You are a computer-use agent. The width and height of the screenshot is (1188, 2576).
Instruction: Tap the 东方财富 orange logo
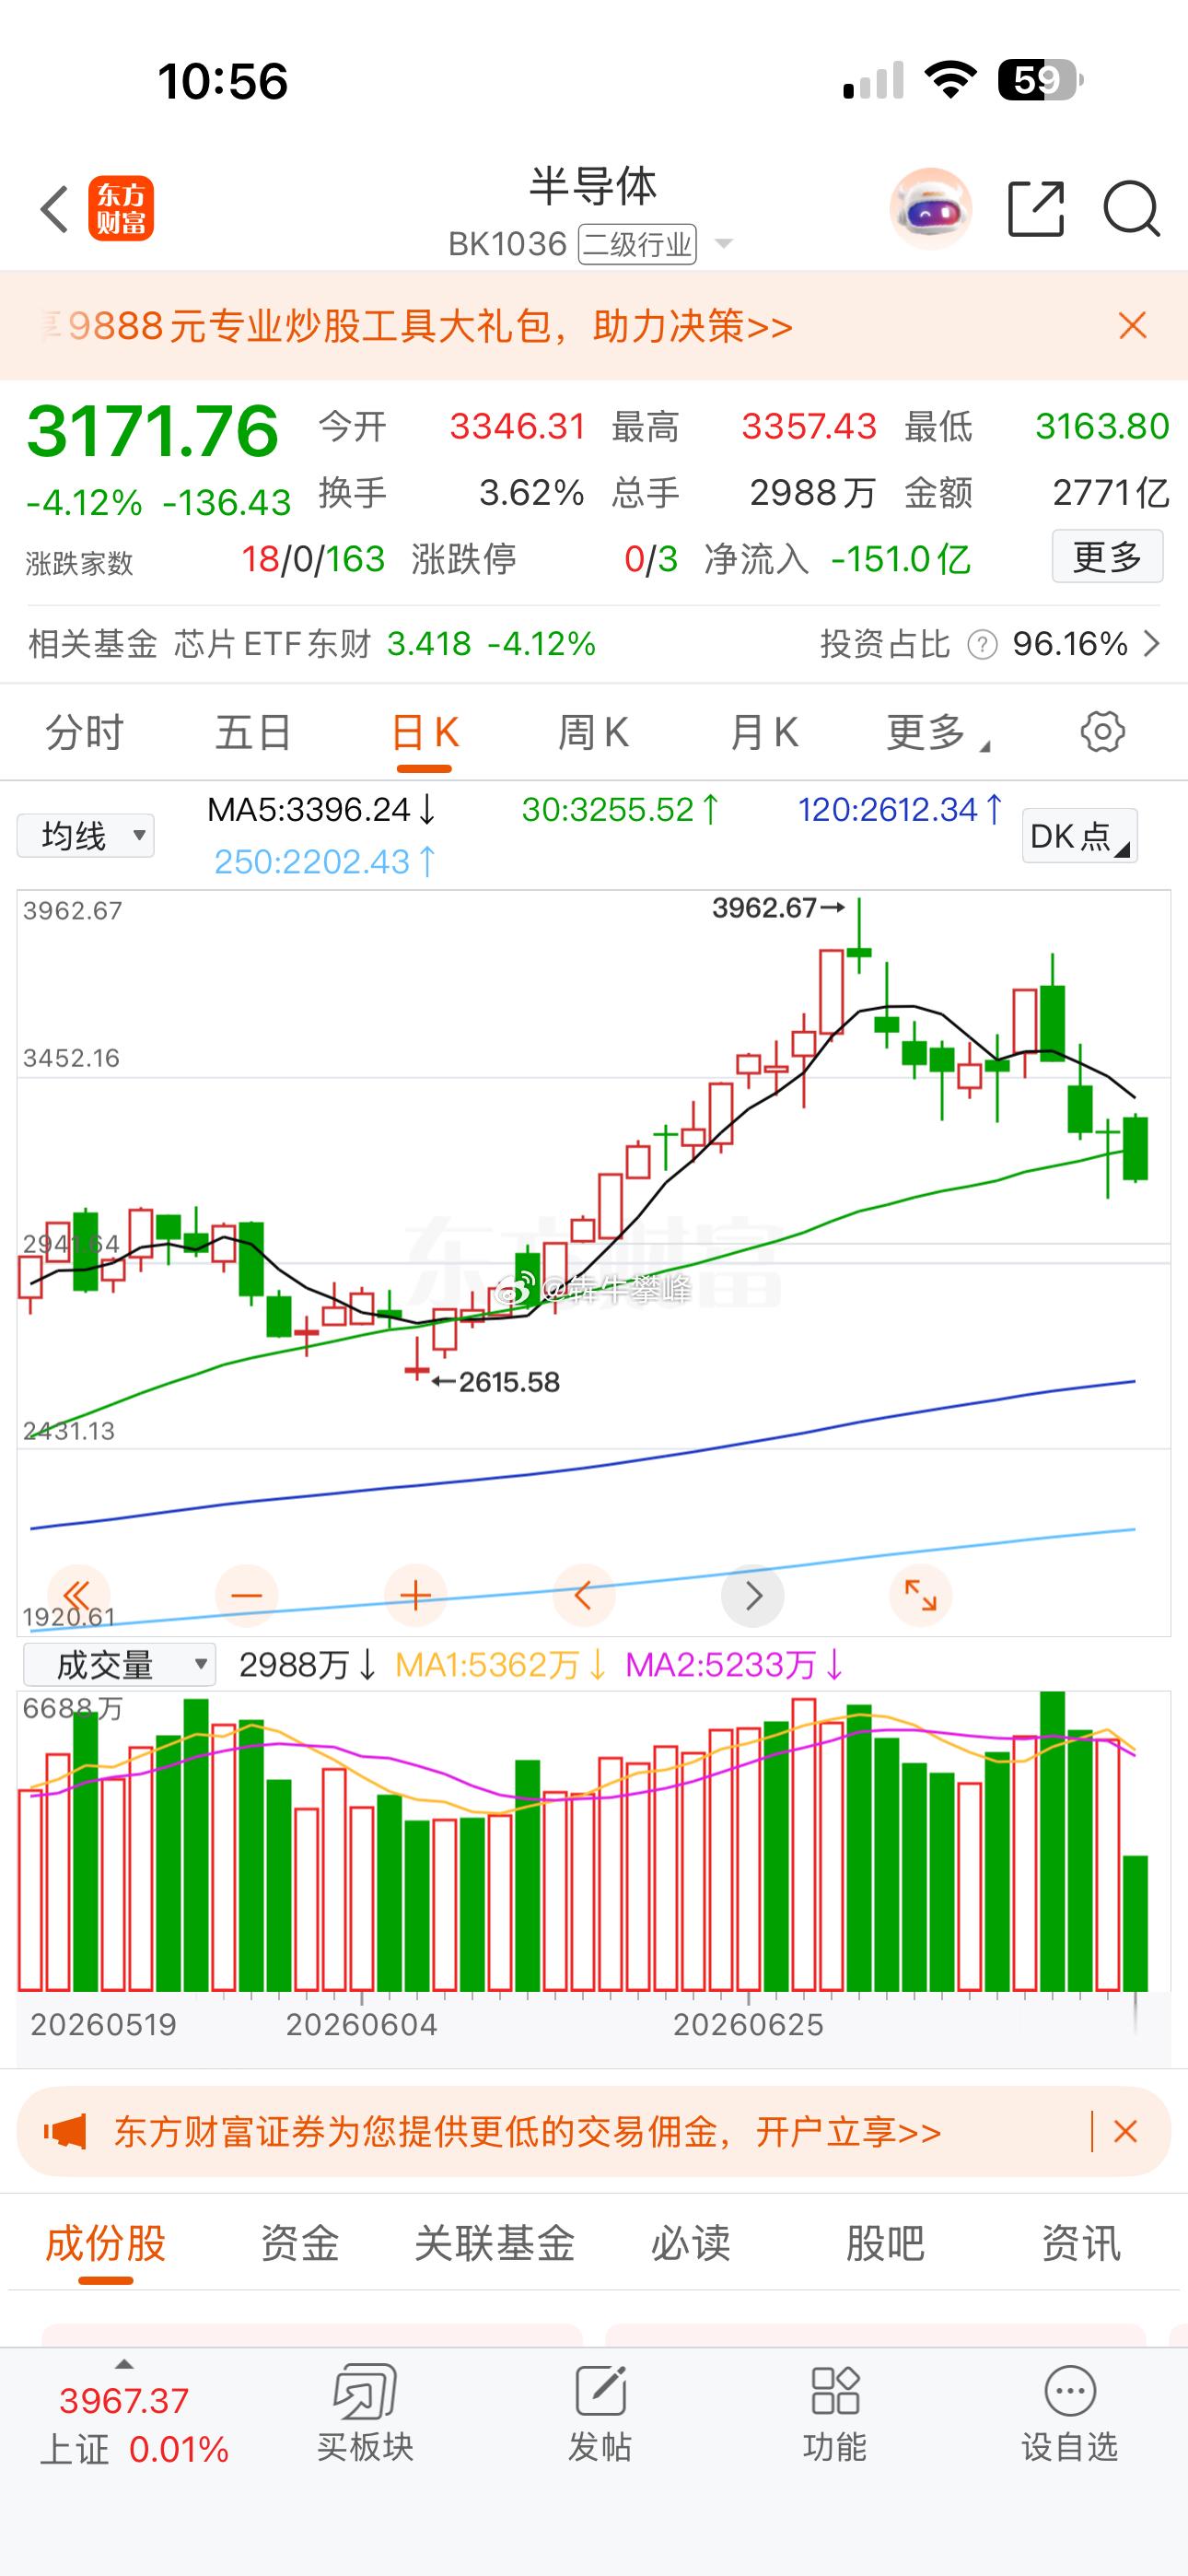pos(121,209)
